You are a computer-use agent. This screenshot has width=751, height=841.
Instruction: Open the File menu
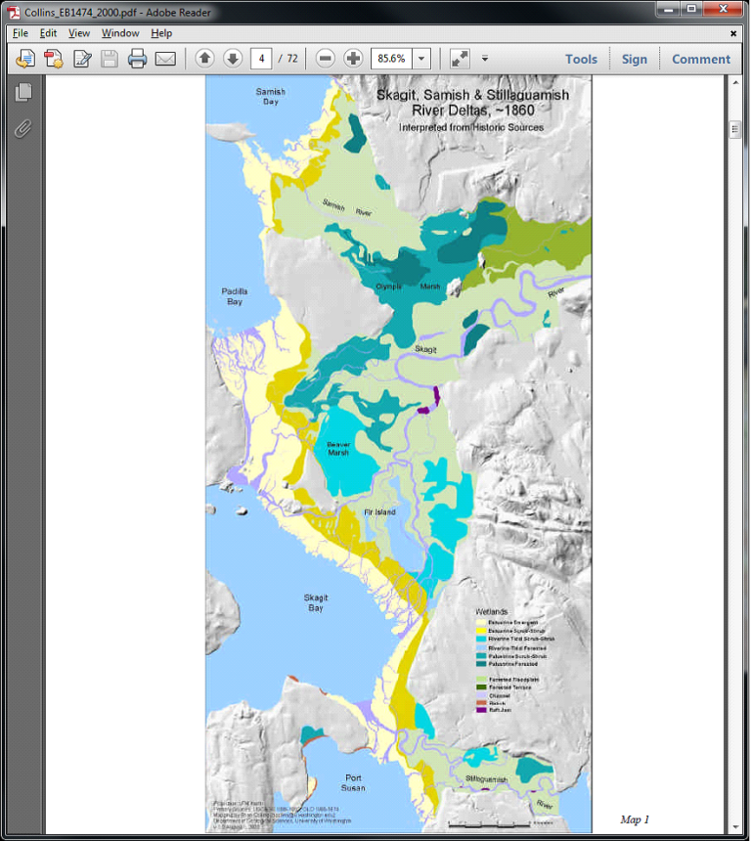[21, 33]
